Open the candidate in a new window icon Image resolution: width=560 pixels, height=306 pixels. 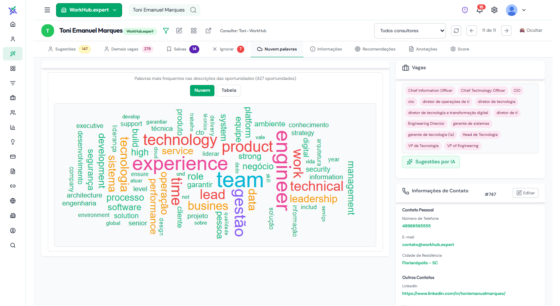[208, 31]
